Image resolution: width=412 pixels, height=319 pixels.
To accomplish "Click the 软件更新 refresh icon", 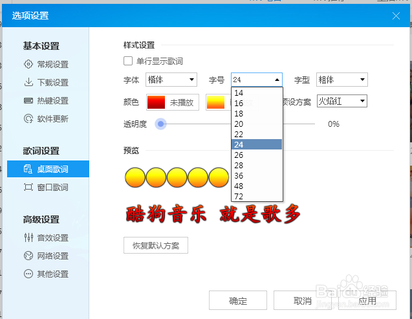I will 28,119.
